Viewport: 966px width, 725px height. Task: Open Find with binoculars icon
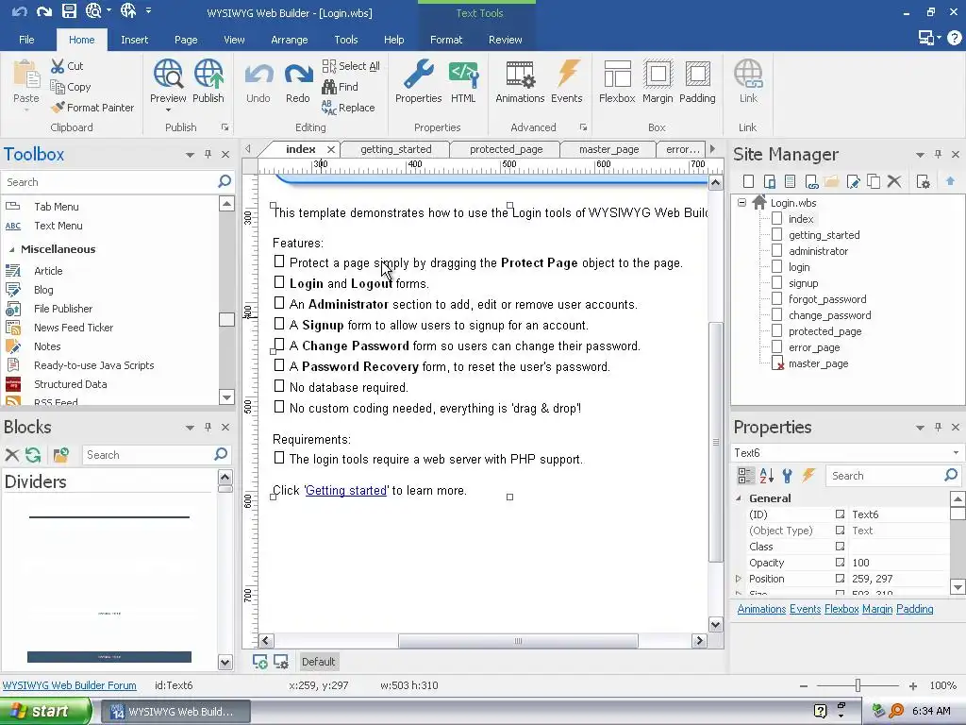(340, 87)
